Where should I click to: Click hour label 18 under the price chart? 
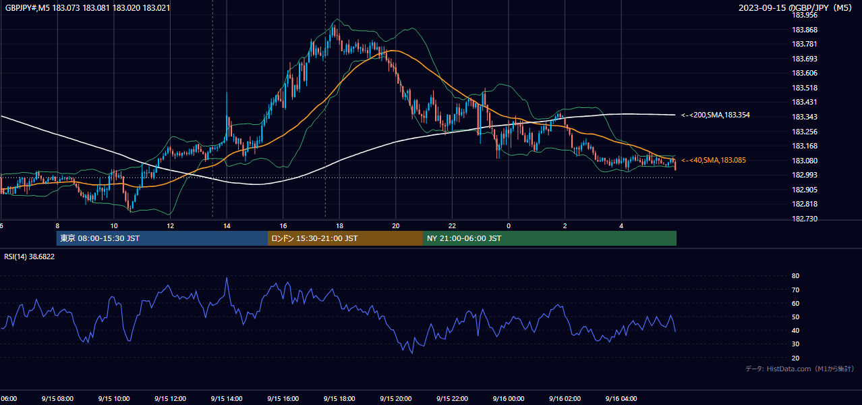[339, 225]
